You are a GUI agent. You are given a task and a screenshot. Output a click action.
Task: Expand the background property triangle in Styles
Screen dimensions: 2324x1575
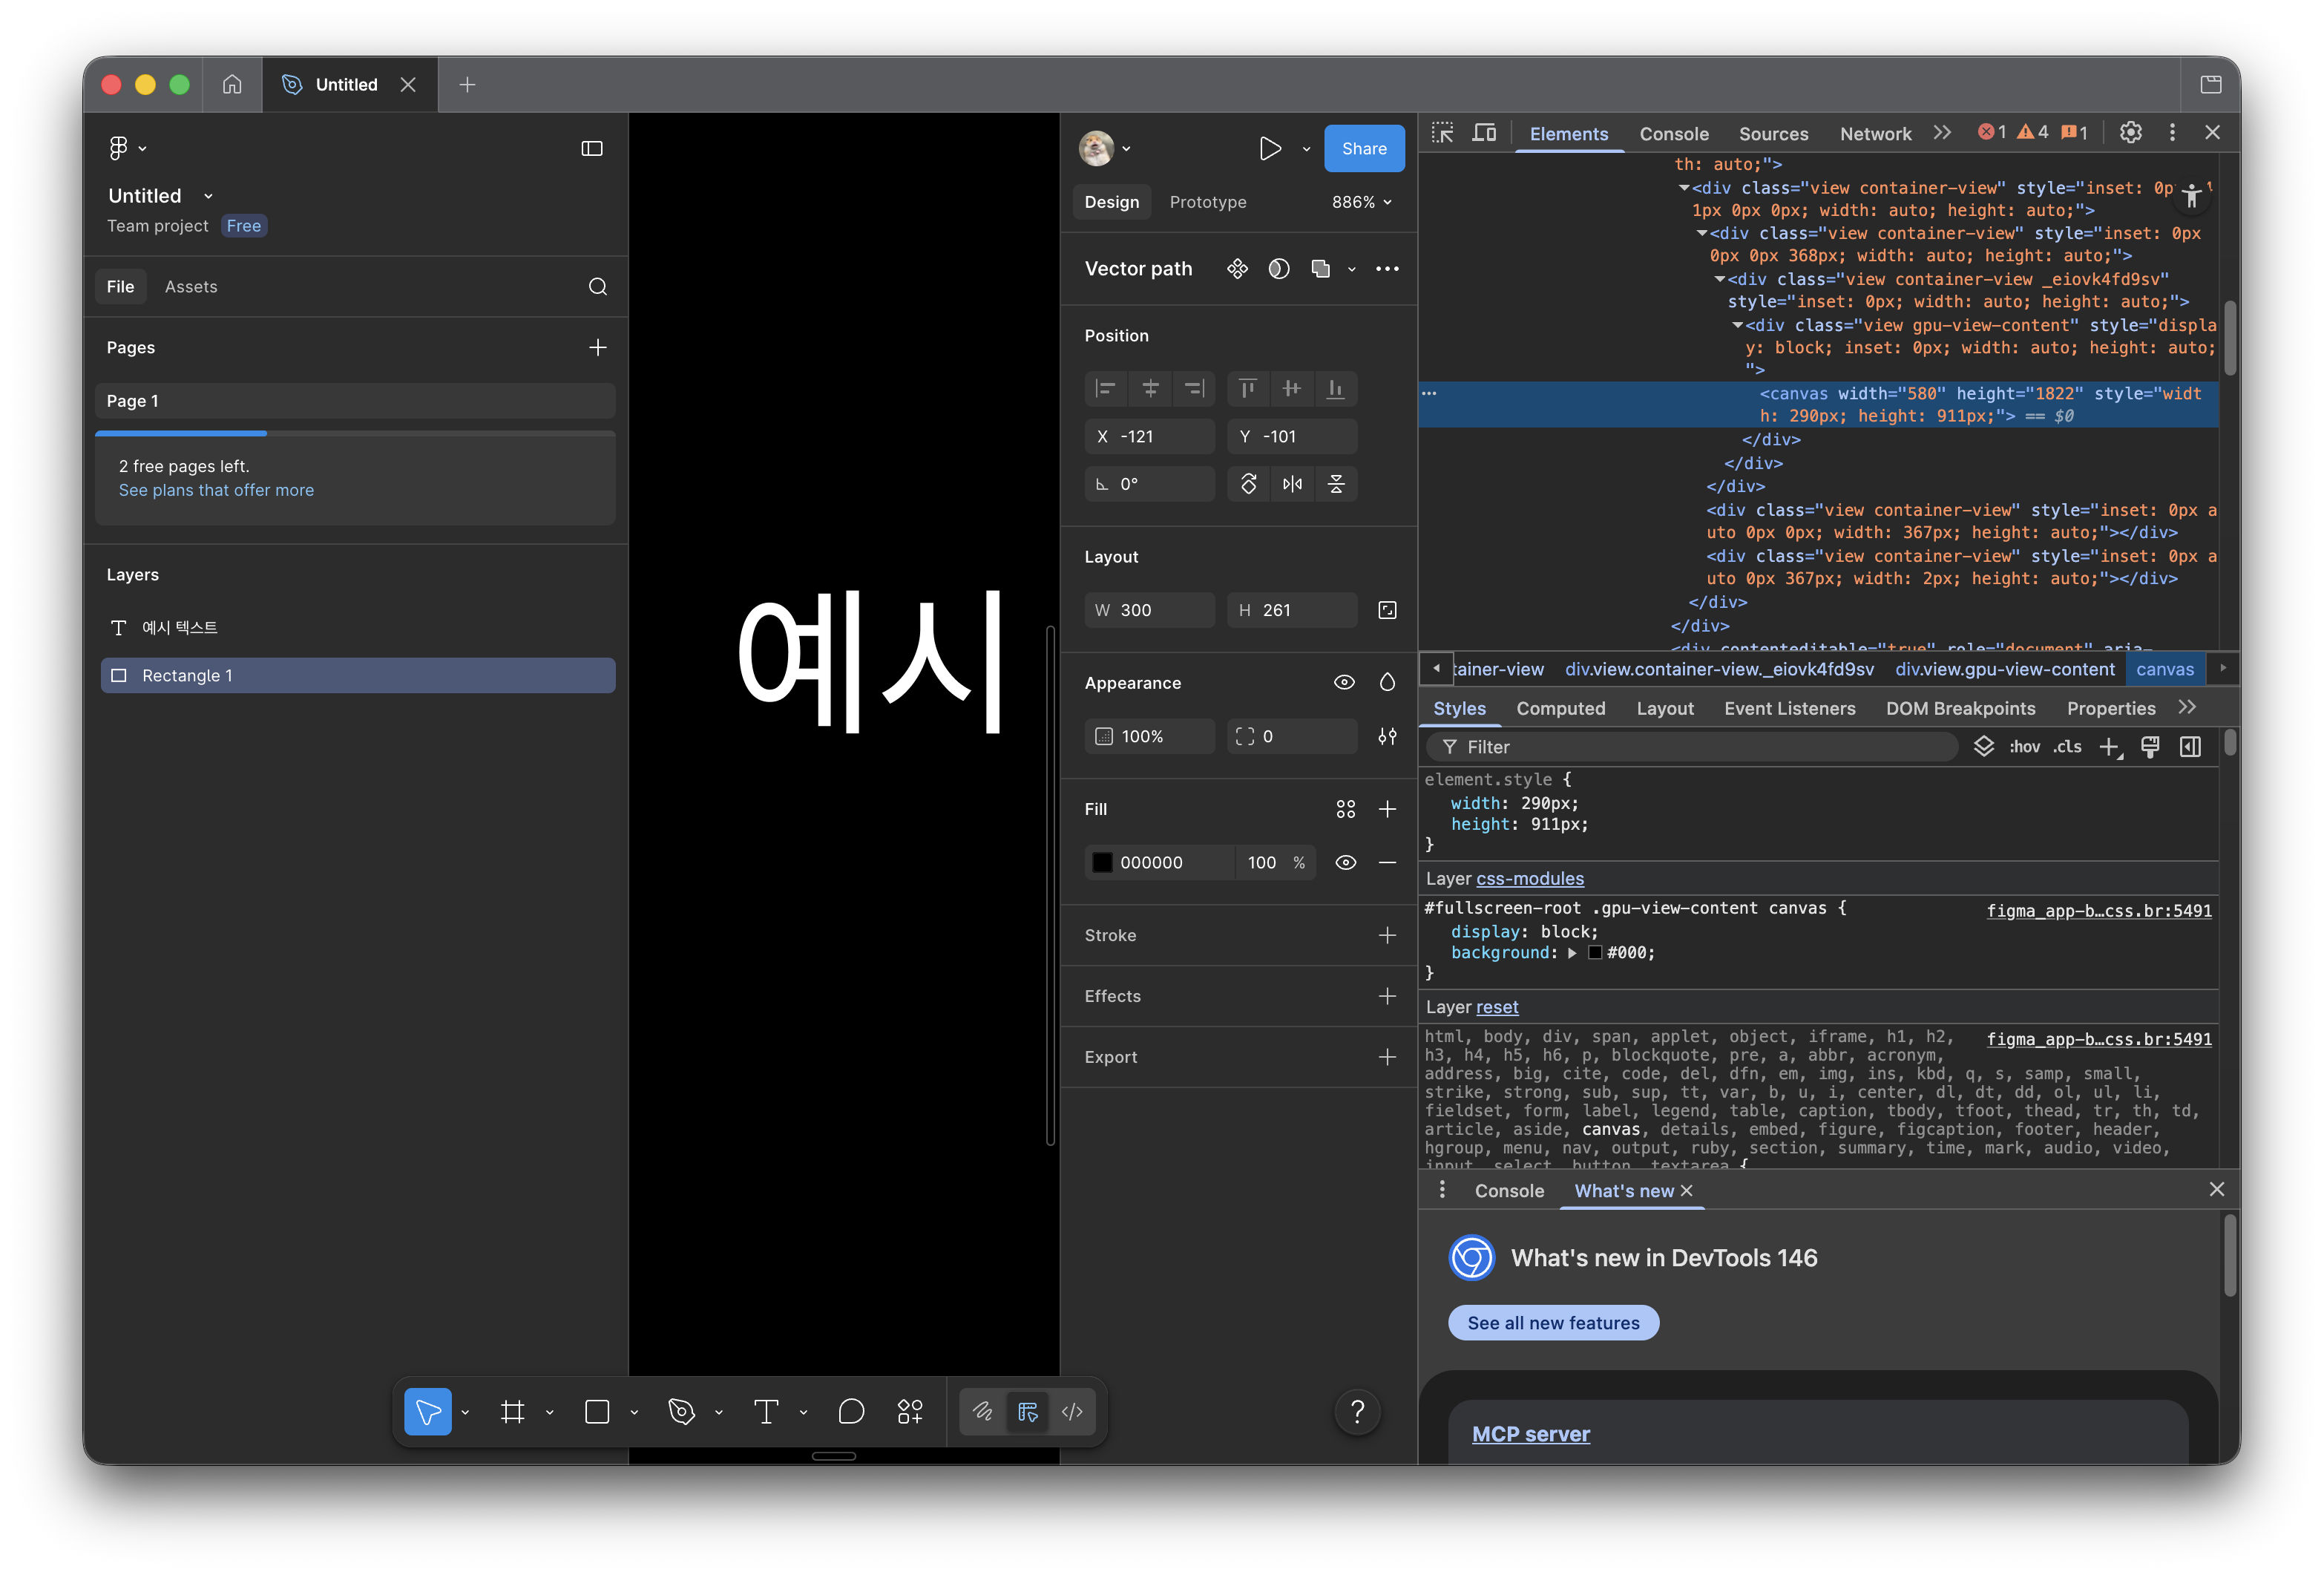click(1573, 953)
